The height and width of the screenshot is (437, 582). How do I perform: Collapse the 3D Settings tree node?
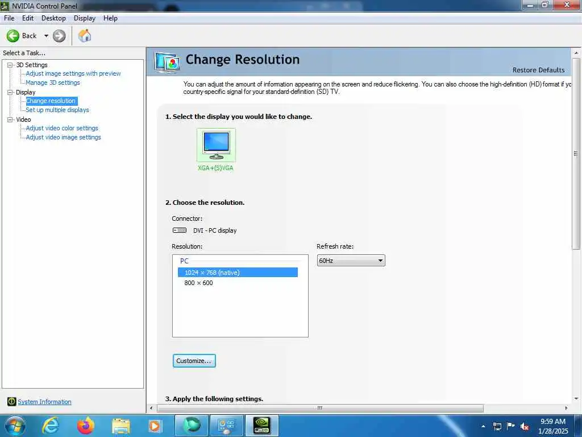coord(10,65)
